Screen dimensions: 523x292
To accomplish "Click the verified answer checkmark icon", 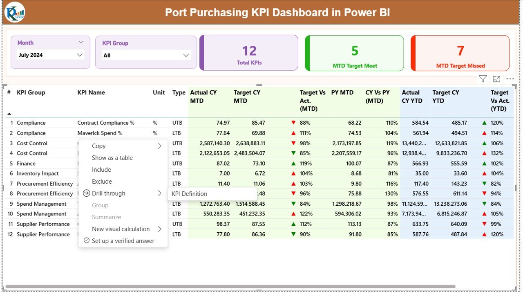I will [86, 241].
